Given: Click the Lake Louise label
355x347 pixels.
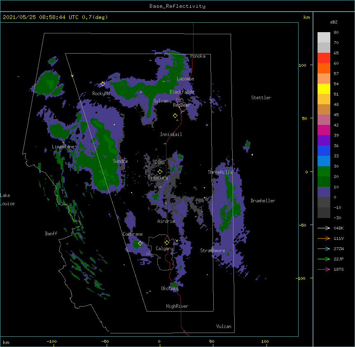Looking at the screenshot, I should pos(7,199).
